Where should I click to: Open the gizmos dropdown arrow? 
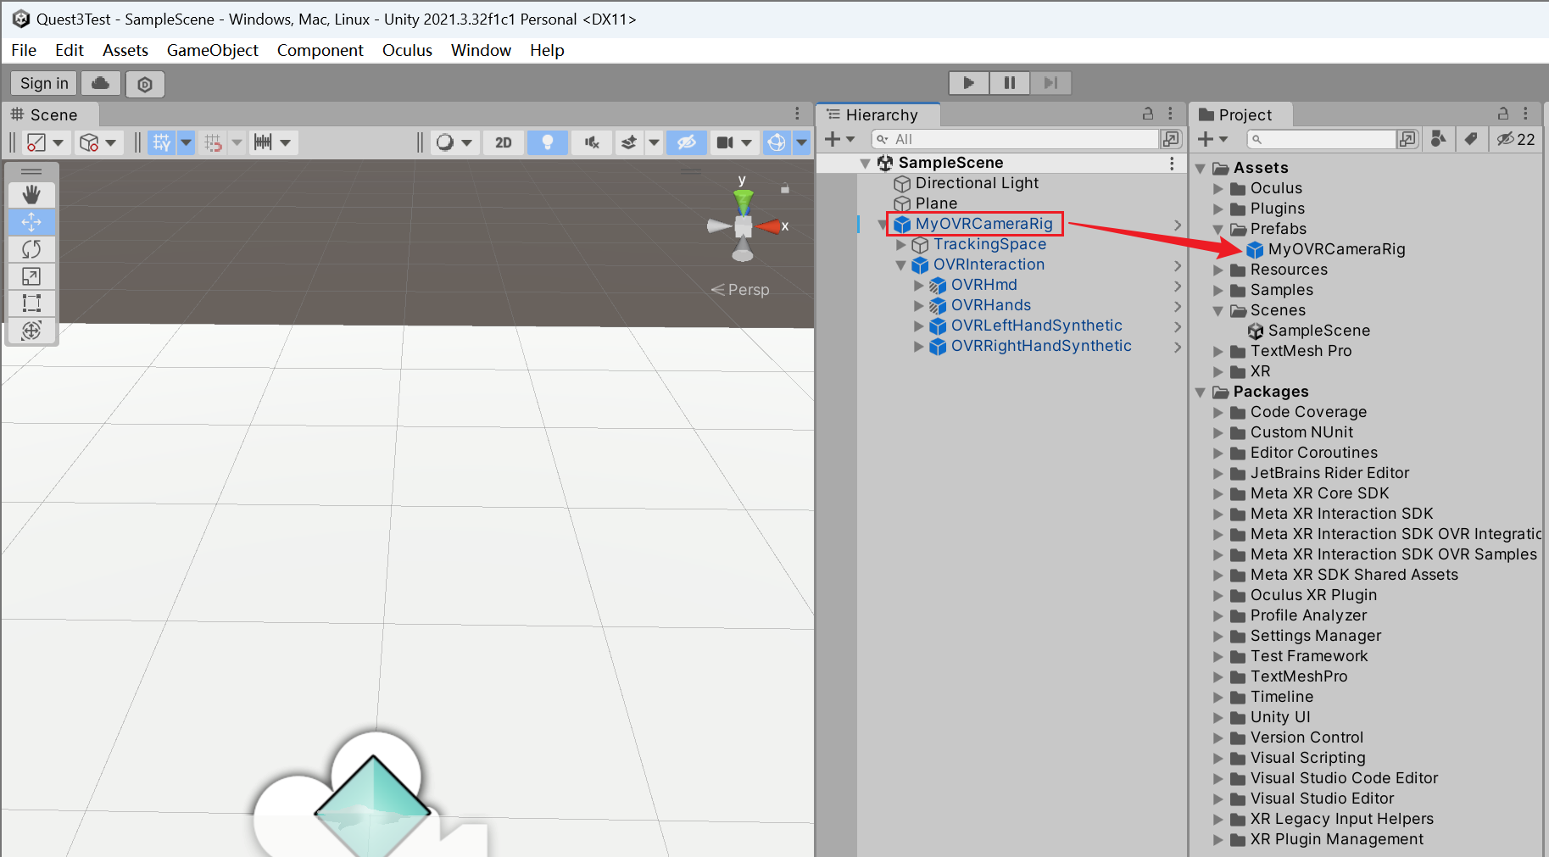[802, 142]
